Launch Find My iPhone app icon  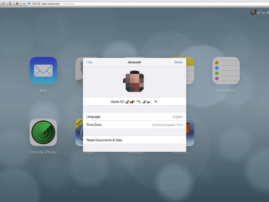click(43, 132)
